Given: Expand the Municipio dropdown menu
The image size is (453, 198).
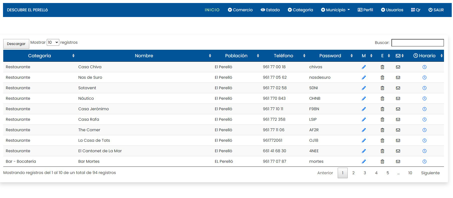Looking at the screenshot, I should tap(335, 10).
